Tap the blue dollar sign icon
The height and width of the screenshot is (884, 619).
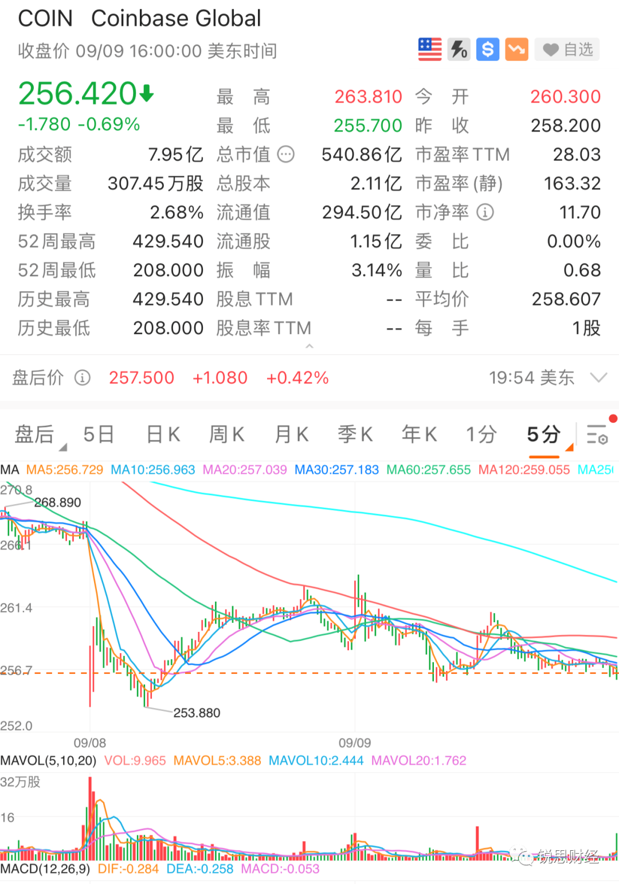tap(488, 49)
